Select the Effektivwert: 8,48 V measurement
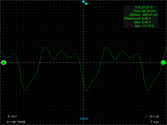 coord(137,18)
